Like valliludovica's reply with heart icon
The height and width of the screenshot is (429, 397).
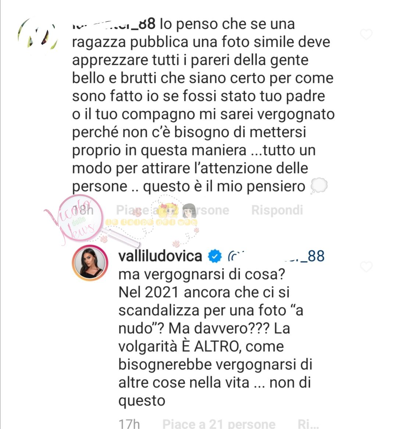coord(366,267)
